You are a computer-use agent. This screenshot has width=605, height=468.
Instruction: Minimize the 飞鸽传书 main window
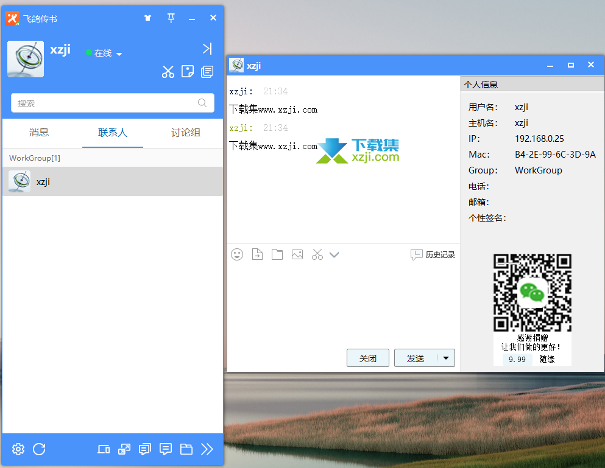[x=192, y=18]
